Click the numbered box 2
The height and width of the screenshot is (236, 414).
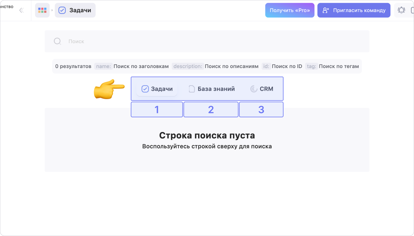(211, 110)
